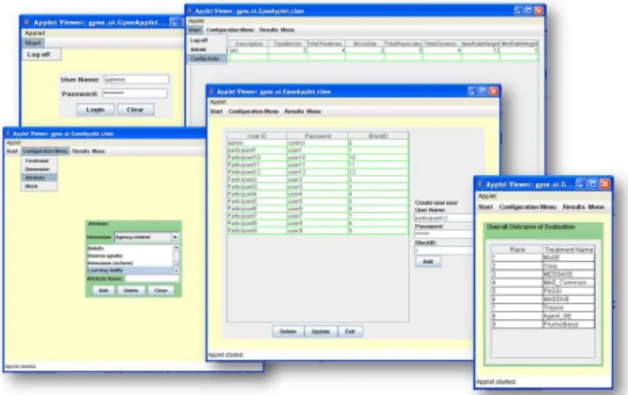The image size is (628, 395).
Task: Click the User ID column header
Action: coord(256,136)
